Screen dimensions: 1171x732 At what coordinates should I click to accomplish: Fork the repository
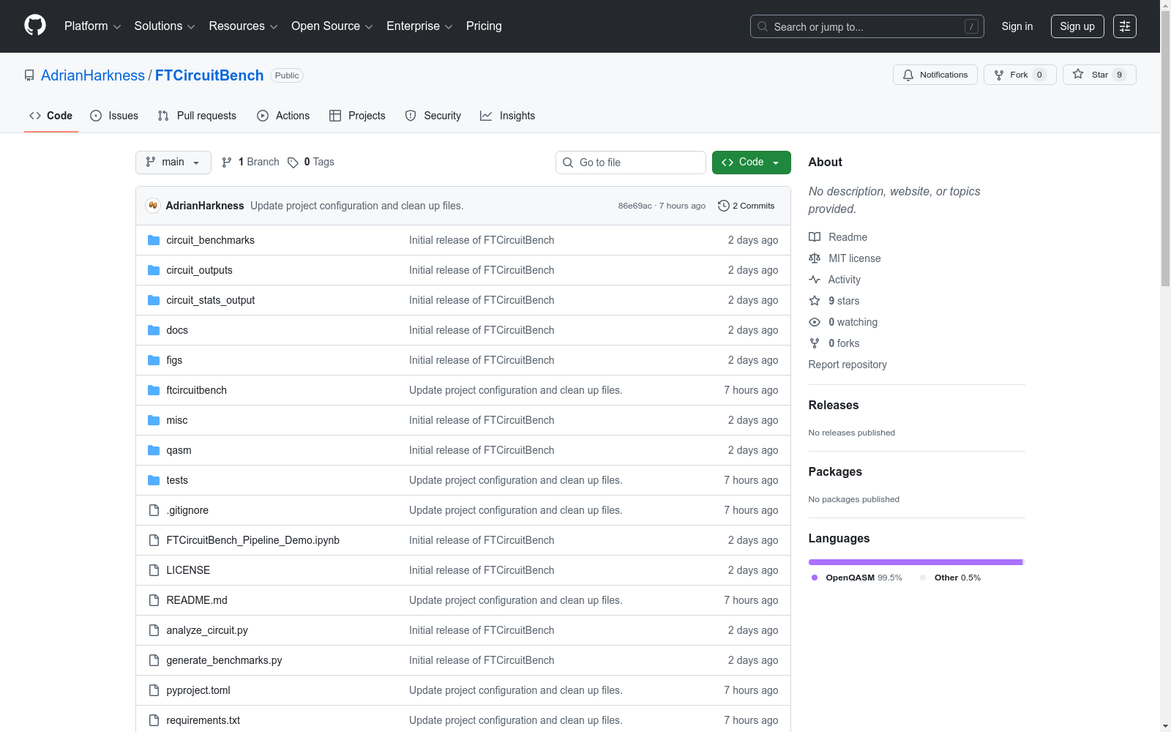tap(1020, 75)
